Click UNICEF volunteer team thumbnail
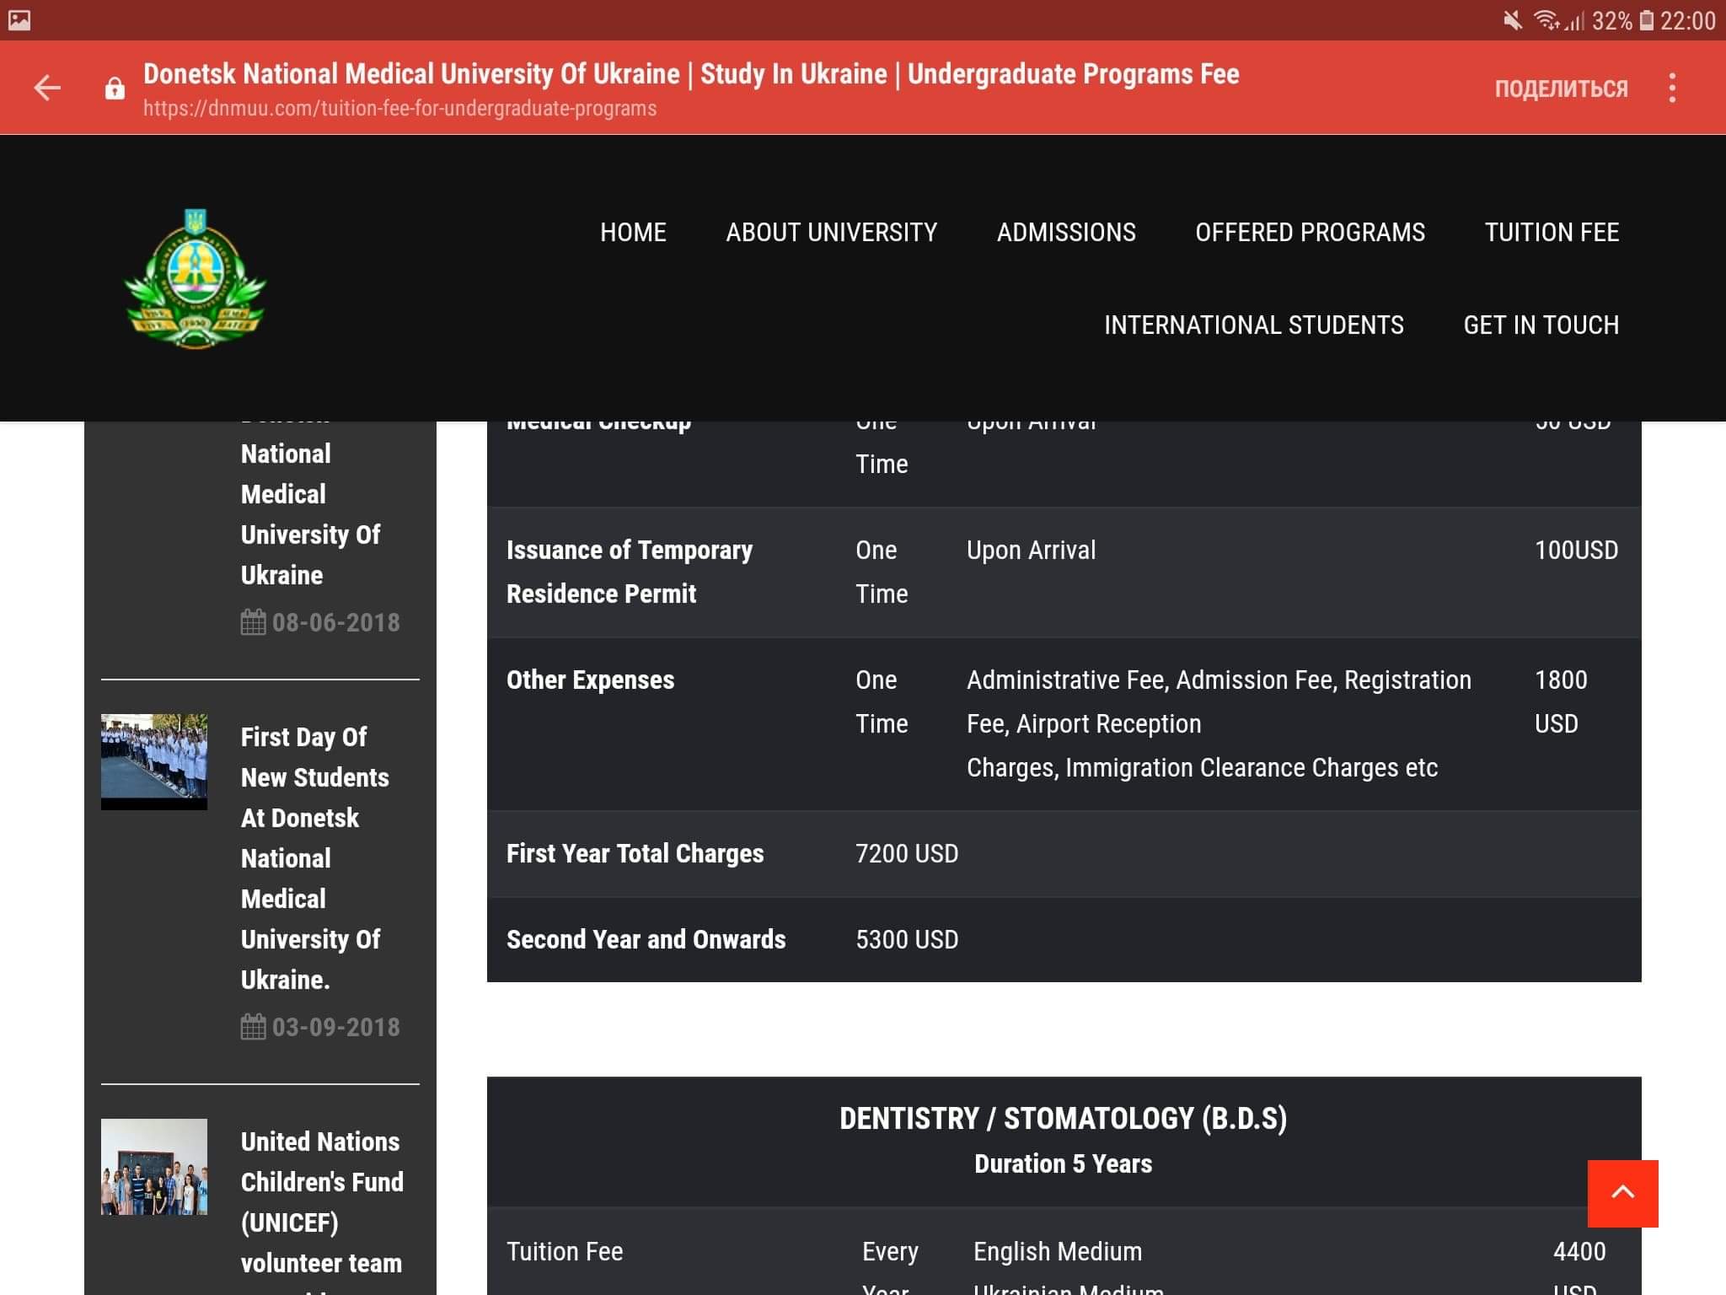Image resolution: width=1726 pixels, height=1295 pixels. click(x=154, y=1167)
